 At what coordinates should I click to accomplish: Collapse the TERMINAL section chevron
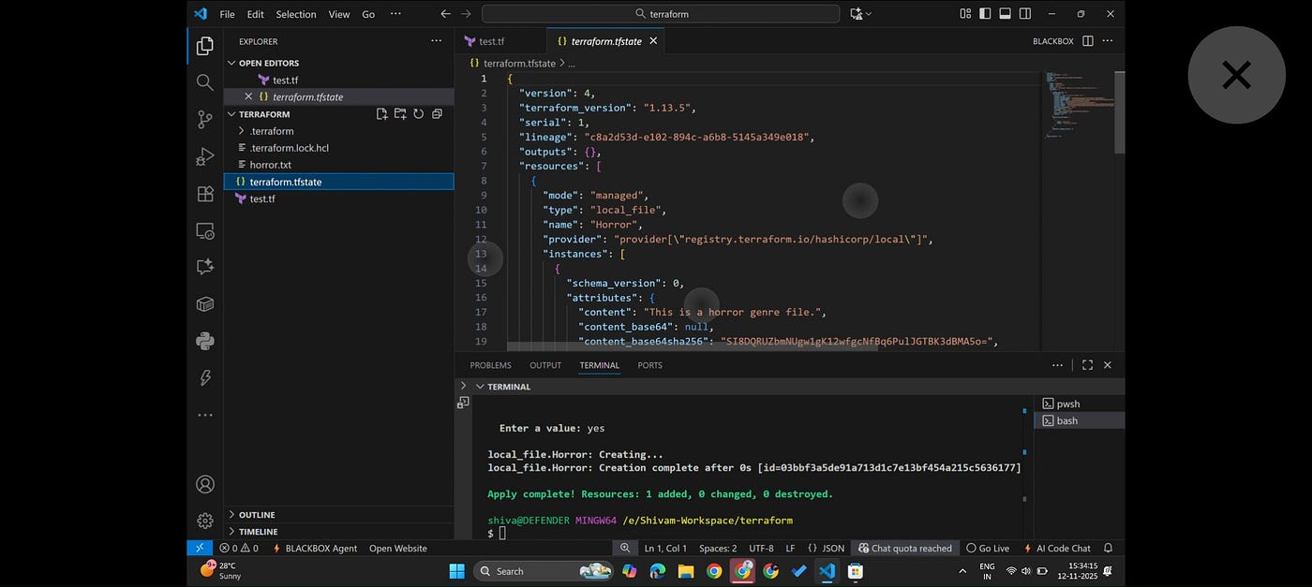pos(480,387)
